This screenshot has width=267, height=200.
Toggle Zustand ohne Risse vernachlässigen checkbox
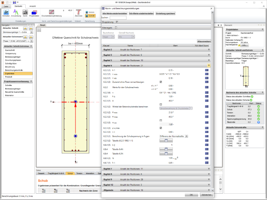pos(161,82)
